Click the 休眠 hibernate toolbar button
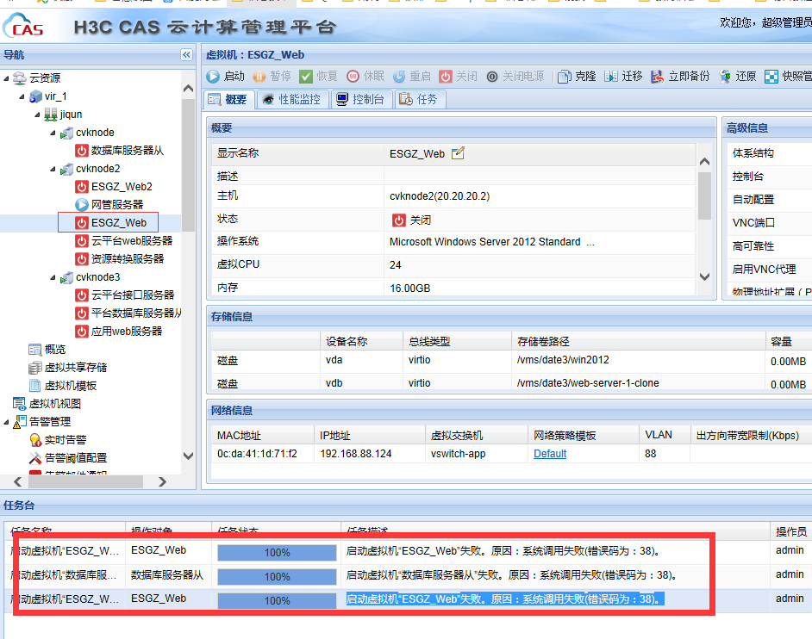 365,77
